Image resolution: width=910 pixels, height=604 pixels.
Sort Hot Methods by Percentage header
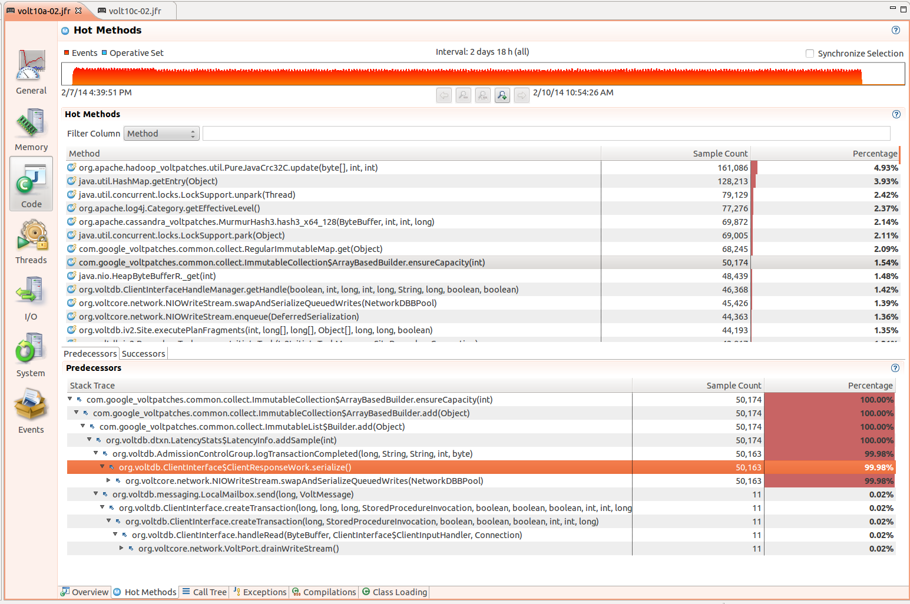coord(826,154)
